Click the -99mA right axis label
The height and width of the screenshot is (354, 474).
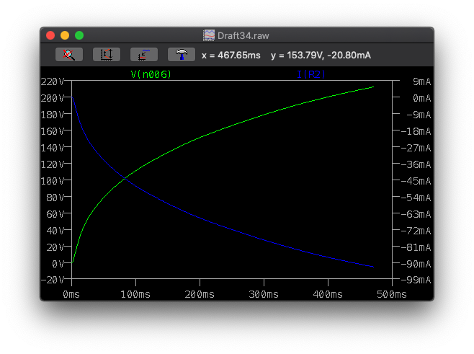coord(416,280)
